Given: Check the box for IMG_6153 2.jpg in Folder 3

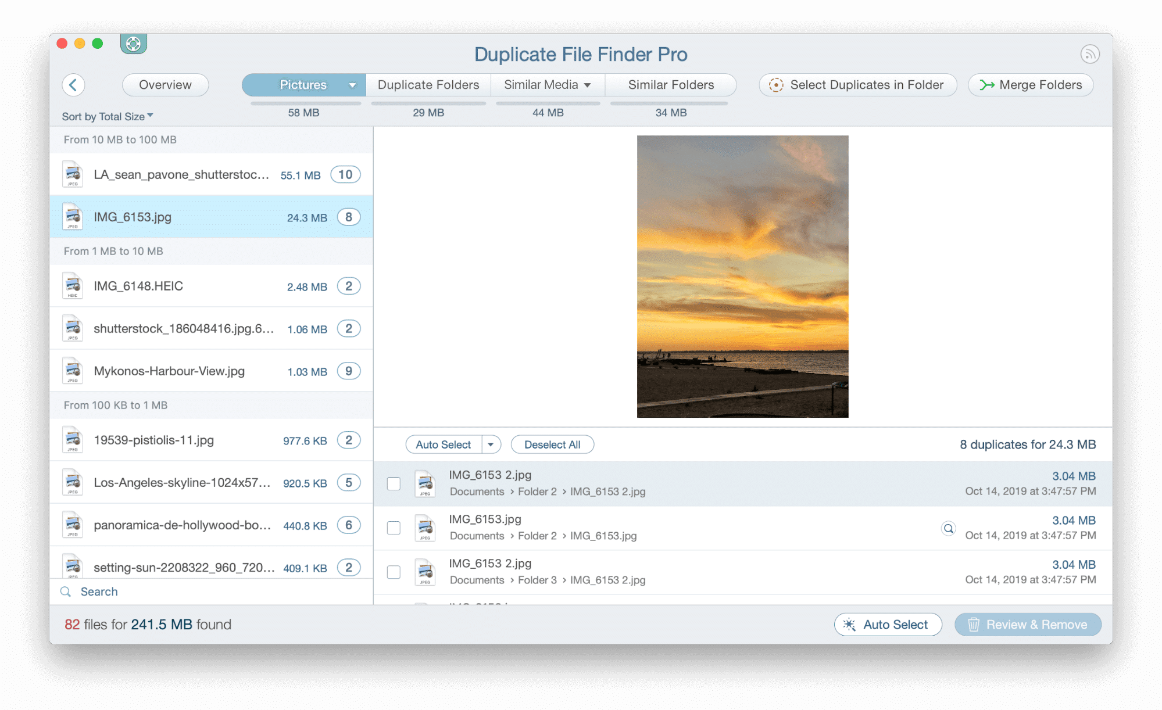Looking at the screenshot, I should point(394,572).
